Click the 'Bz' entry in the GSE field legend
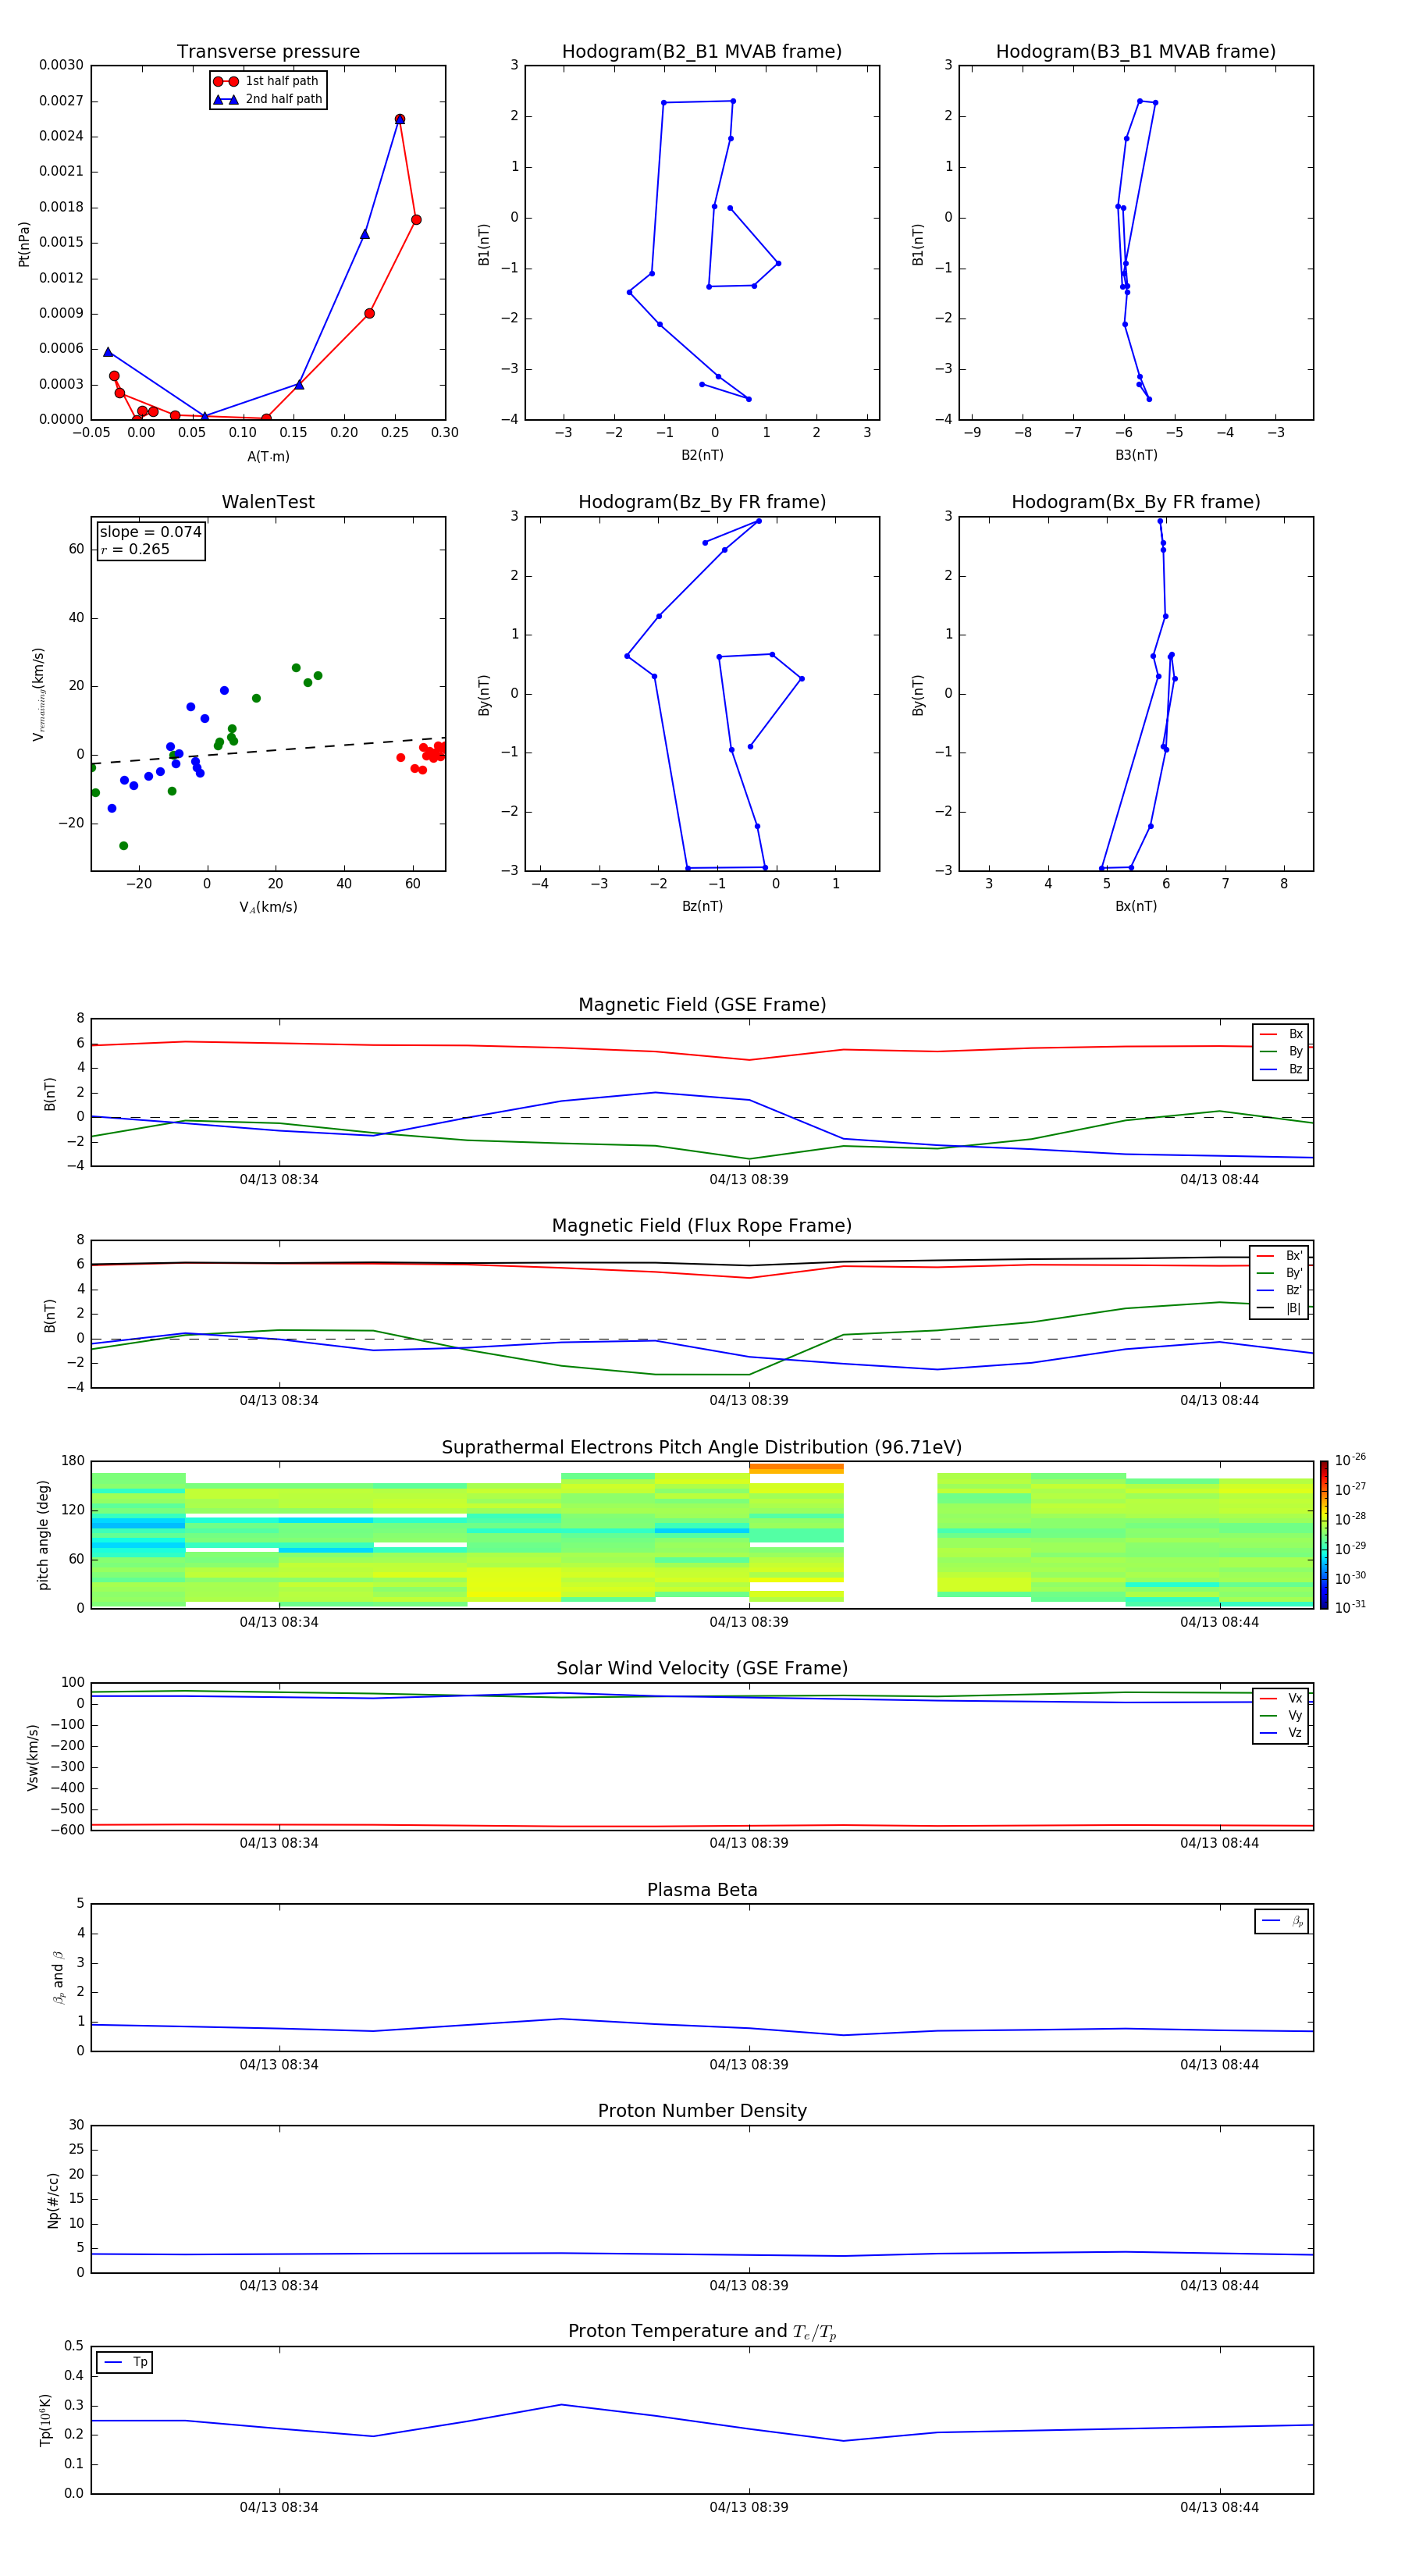Screen dimensions: 1405x2576 1281,1070
